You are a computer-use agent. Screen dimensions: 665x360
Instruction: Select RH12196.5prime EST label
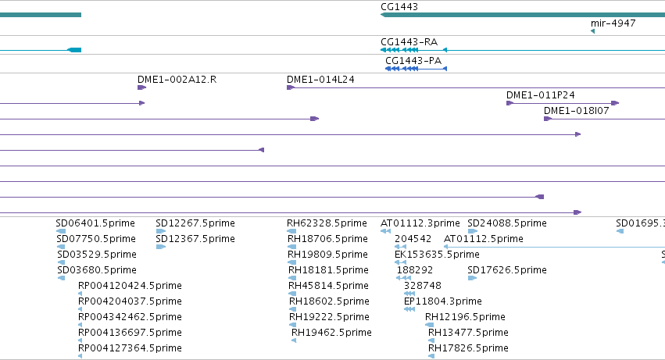[465, 317]
